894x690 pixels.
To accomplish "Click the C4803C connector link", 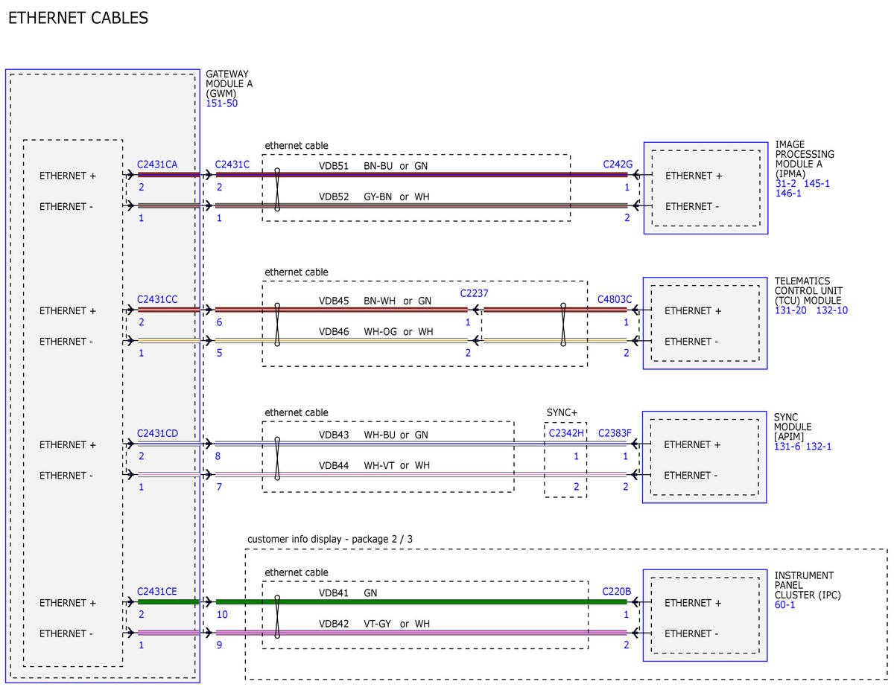I will click(615, 299).
